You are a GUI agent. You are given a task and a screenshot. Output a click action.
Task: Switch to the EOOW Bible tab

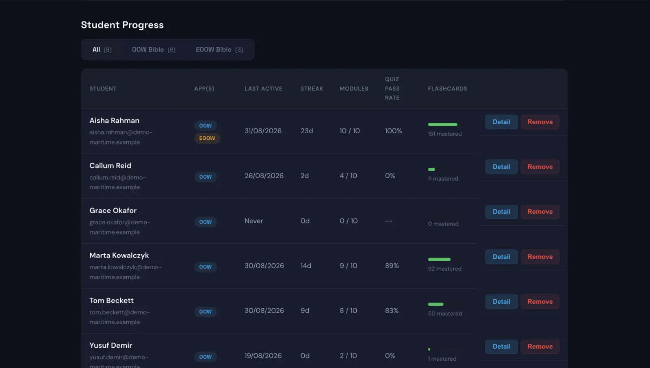[219, 50]
